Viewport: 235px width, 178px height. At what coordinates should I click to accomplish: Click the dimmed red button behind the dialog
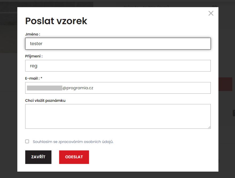coord(225,84)
